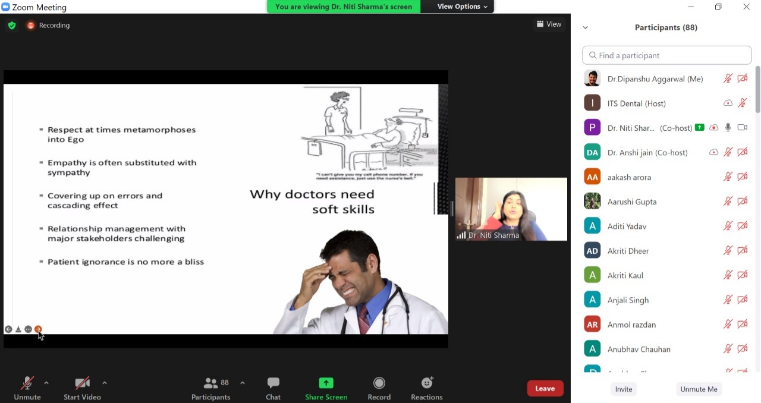Click the Share Screen icon
Image resolution: width=761 pixels, height=403 pixels.
point(326,383)
